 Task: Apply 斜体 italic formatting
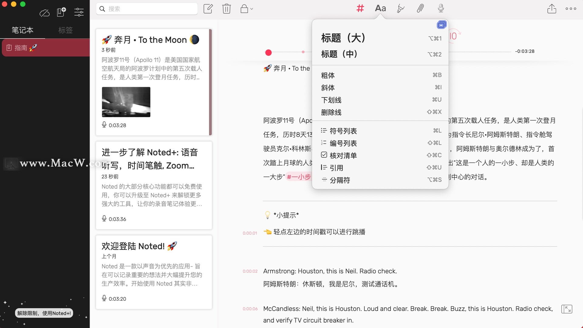380,88
